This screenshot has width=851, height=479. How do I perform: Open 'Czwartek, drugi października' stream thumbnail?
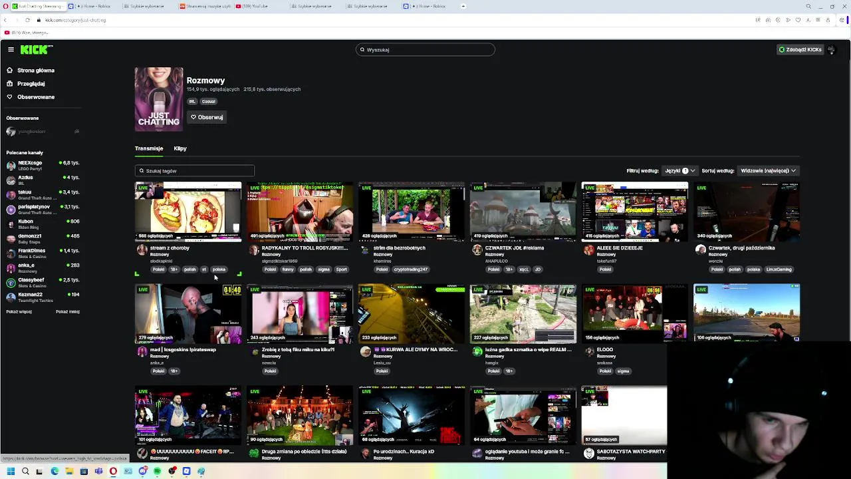[x=747, y=212]
